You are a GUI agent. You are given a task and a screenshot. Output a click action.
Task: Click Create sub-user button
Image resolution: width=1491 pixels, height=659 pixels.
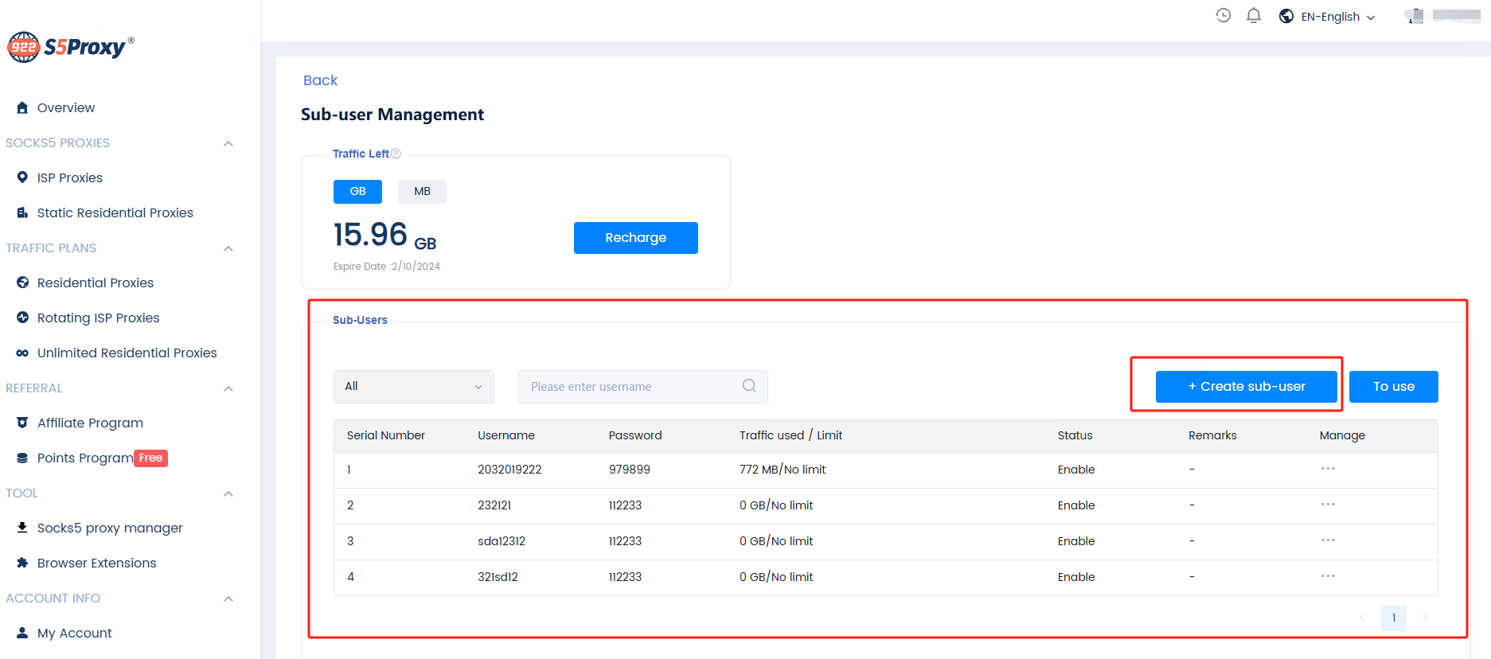point(1247,387)
